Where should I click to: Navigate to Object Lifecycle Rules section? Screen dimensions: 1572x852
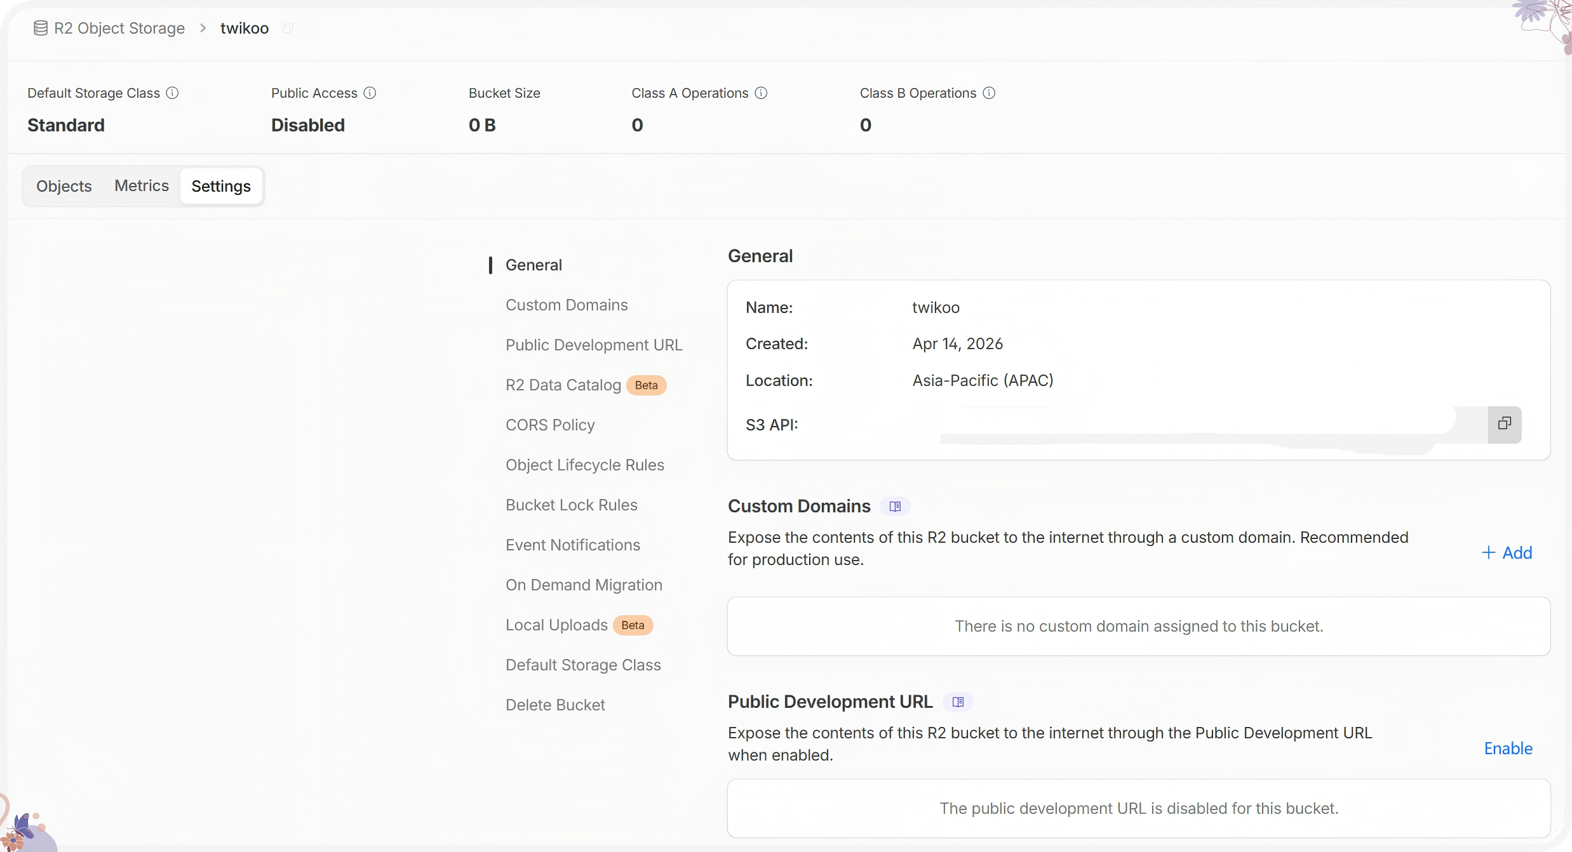pos(584,465)
